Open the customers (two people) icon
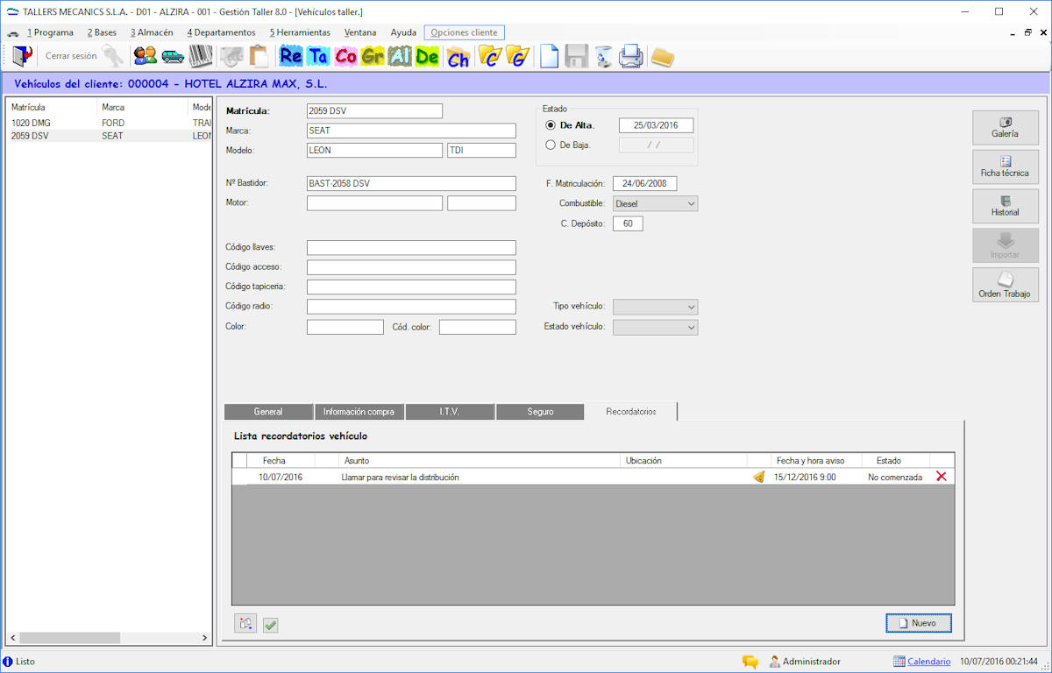 click(x=145, y=56)
